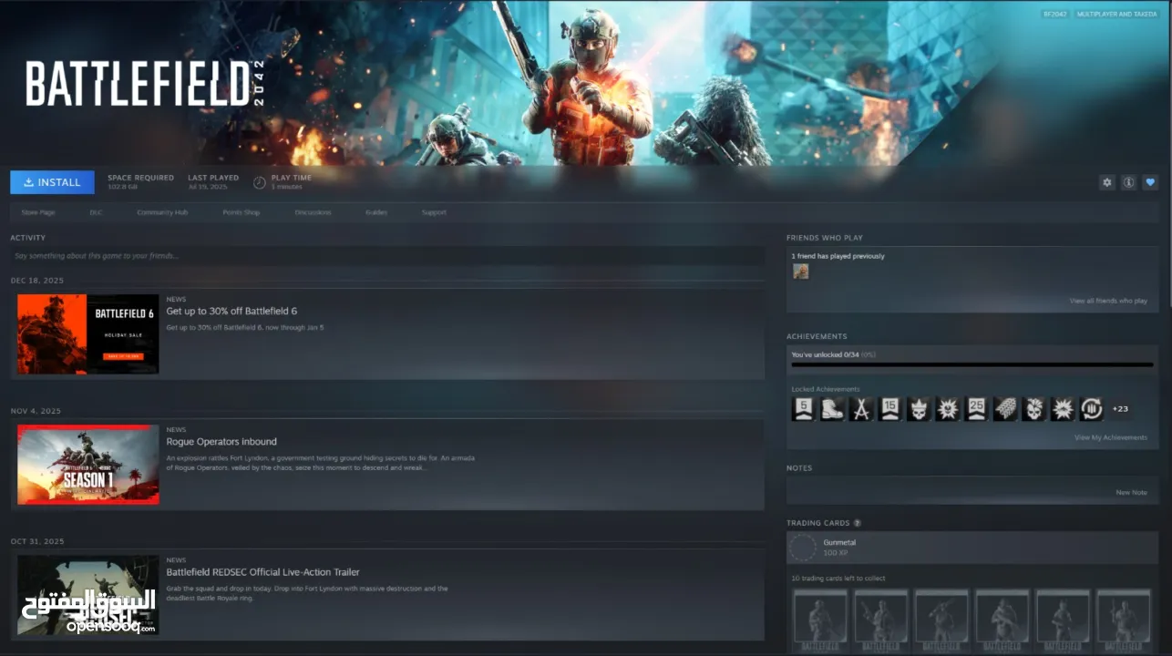Toggle the blue heart favorite button
This screenshot has width=1172, height=656.
[x=1150, y=182]
